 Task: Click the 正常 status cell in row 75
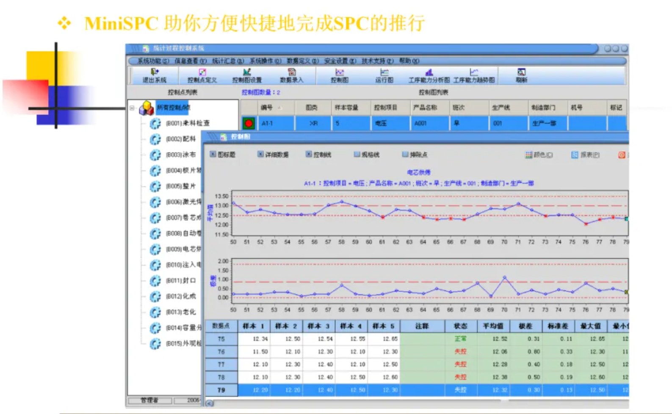[x=461, y=339]
